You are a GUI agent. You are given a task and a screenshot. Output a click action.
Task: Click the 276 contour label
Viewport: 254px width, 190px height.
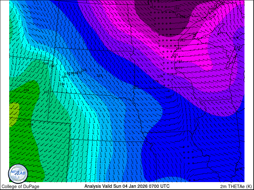(156, 81)
